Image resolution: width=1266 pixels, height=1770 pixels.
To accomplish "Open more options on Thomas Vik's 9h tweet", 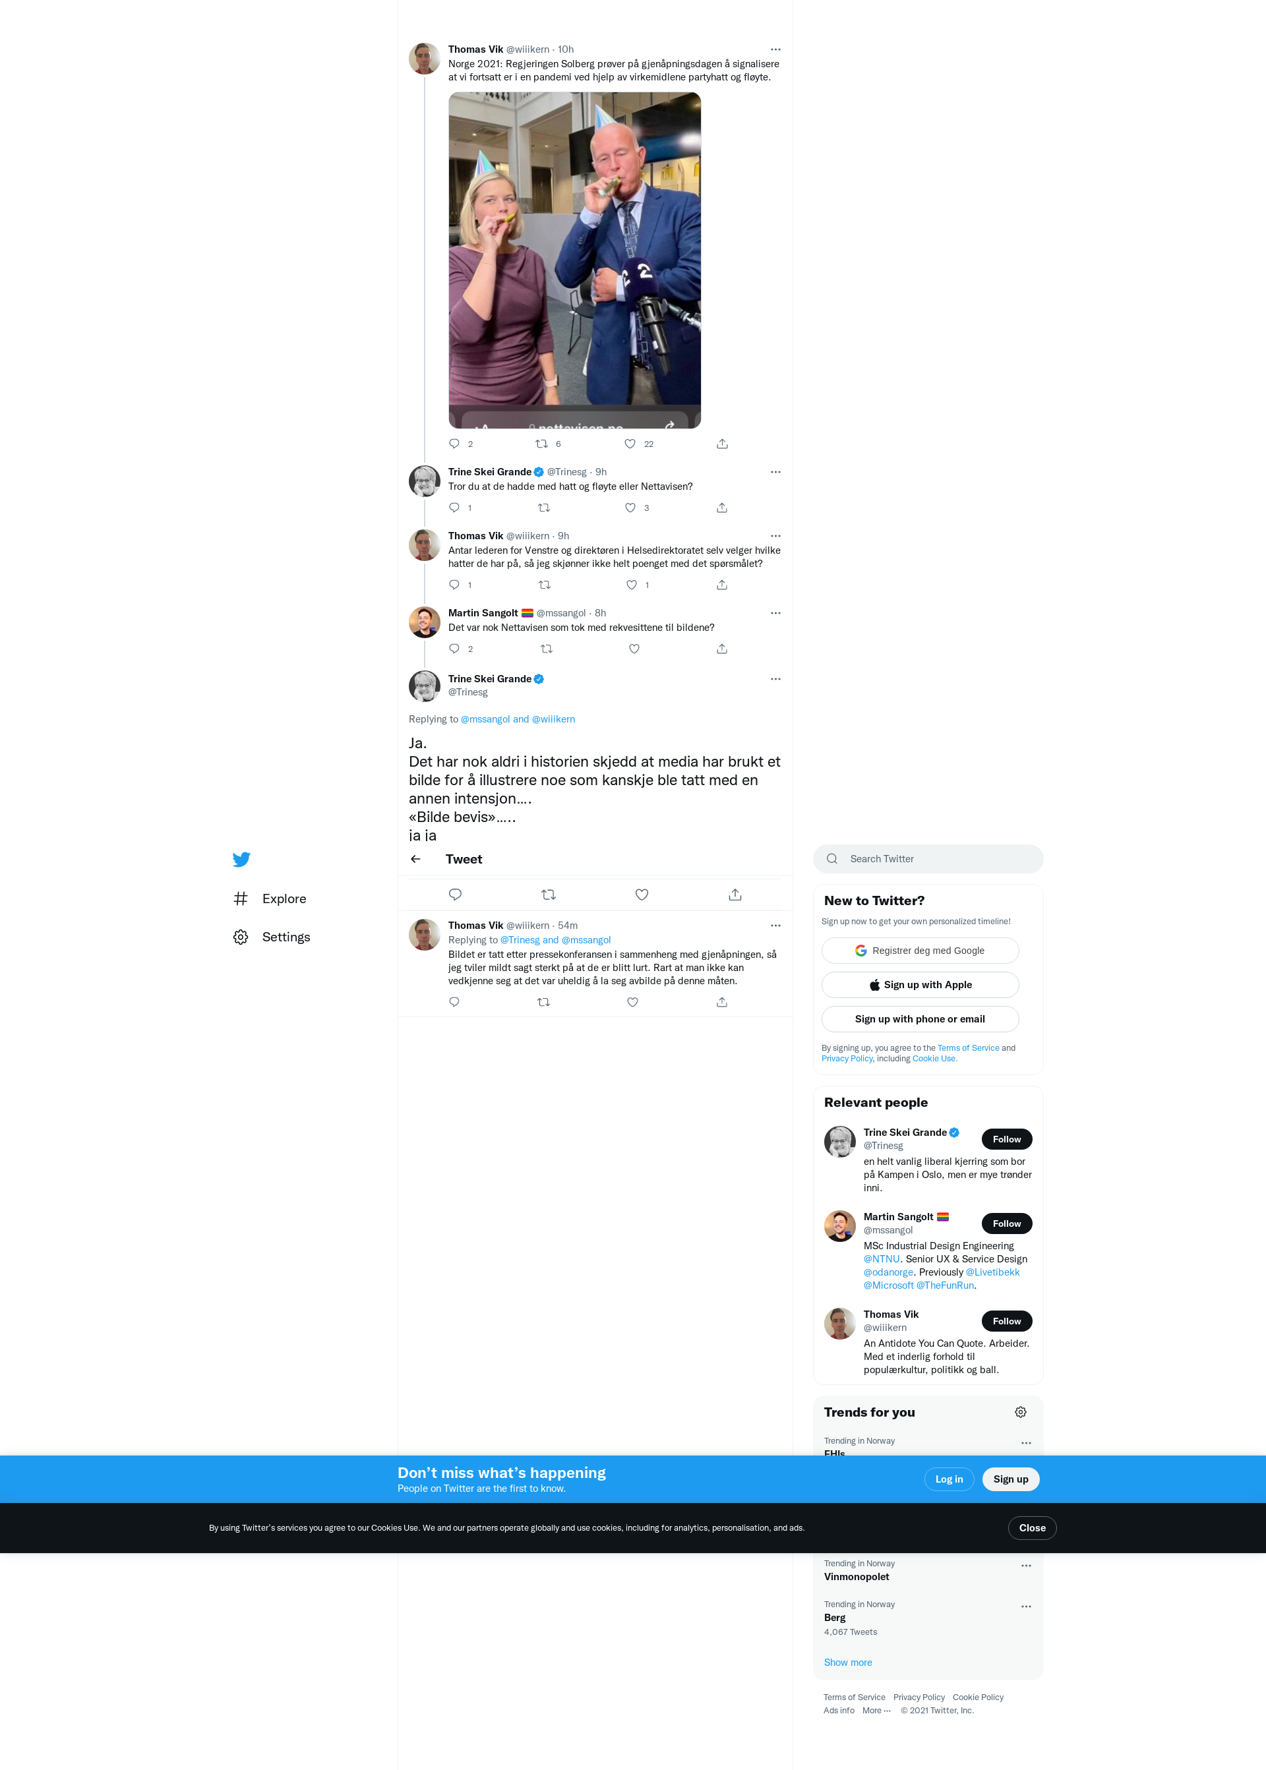I will [x=775, y=535].
